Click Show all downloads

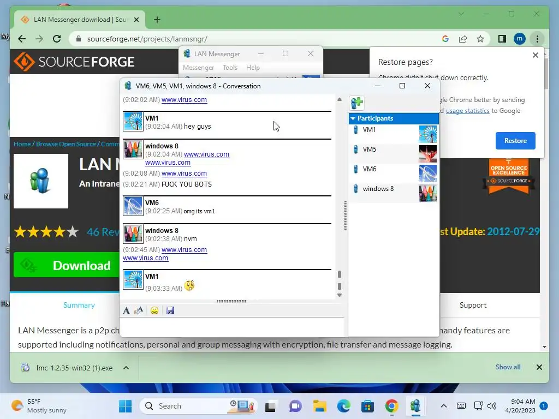[x=508, y=367]
